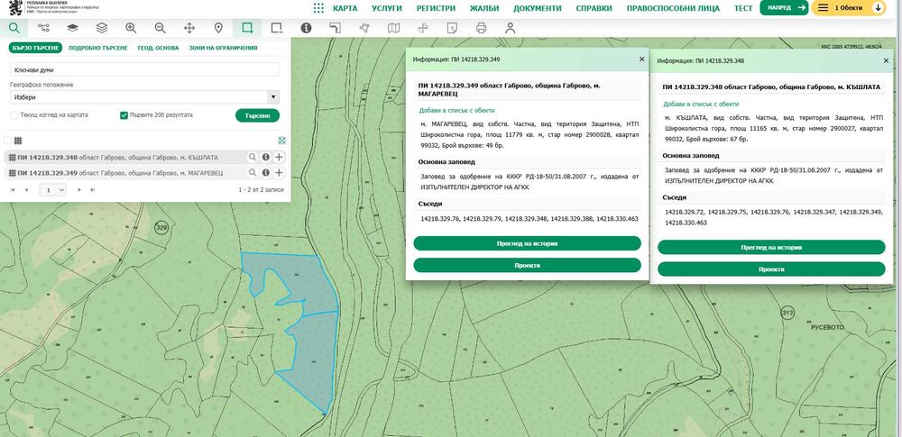Click the zoom in magnifier
Viewport: 902px width, 437px height.
point(131,28)
